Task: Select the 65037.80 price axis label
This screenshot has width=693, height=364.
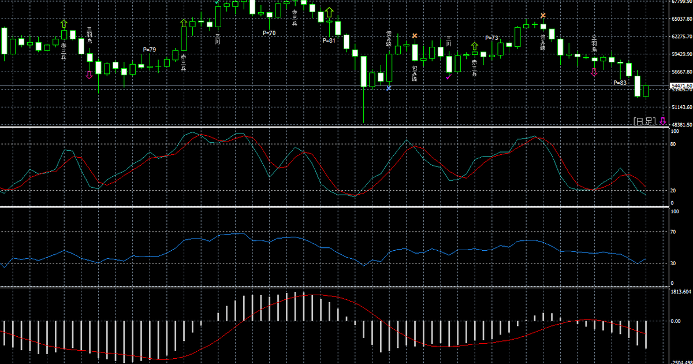Action: [x=681, y=19]
